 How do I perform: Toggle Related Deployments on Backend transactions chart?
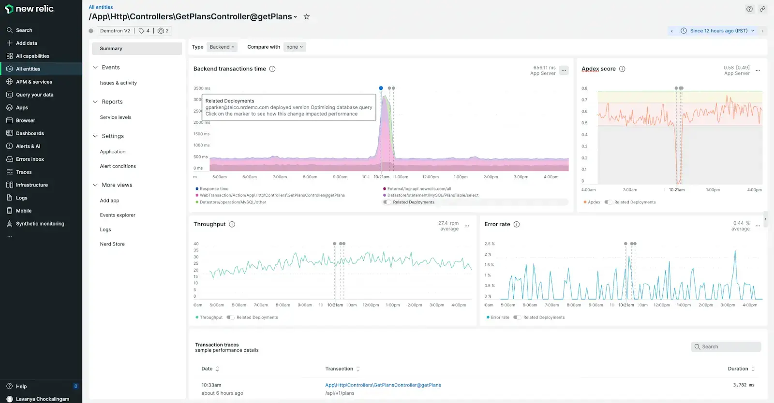click(x=387, y=202)
